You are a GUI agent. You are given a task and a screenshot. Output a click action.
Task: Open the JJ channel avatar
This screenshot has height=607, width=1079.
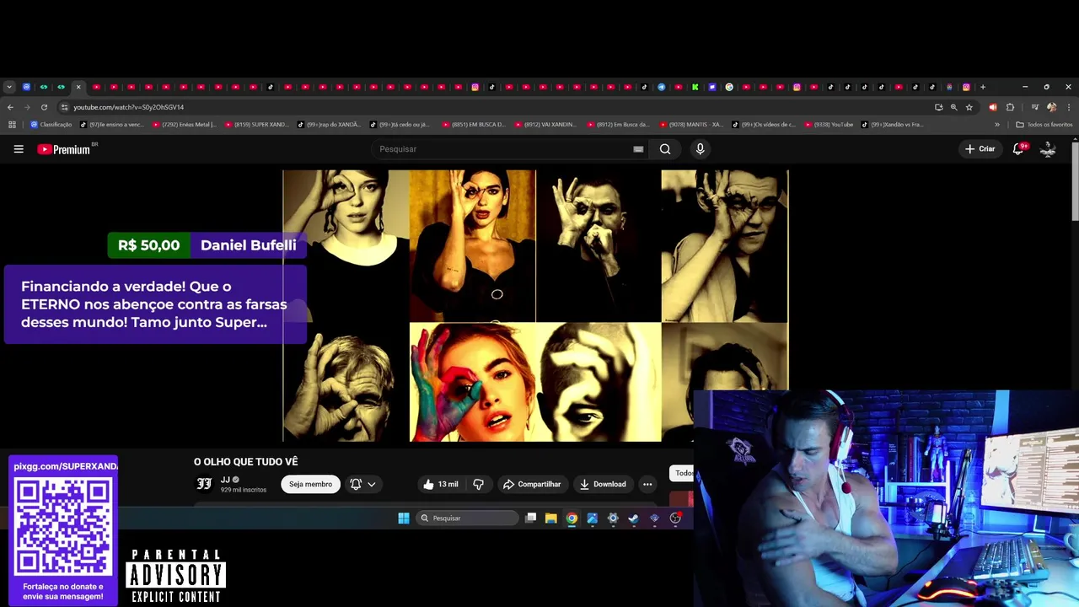click(204, 484)
